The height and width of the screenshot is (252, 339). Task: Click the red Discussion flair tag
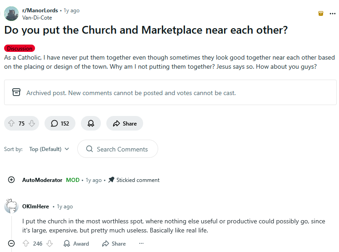(20, 48)
